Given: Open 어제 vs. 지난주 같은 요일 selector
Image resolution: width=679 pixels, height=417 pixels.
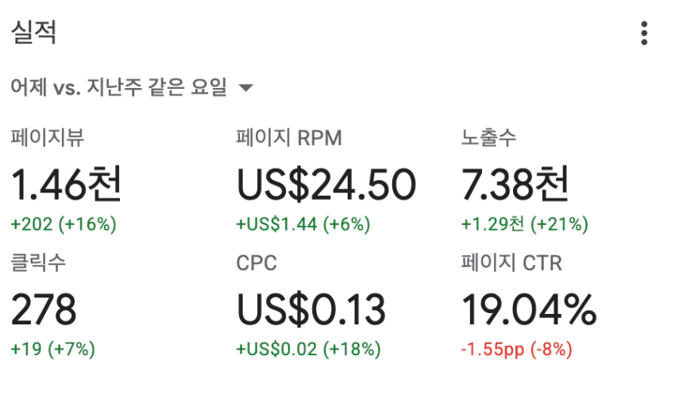Looking at the screenshot, I should pos(132,87).
